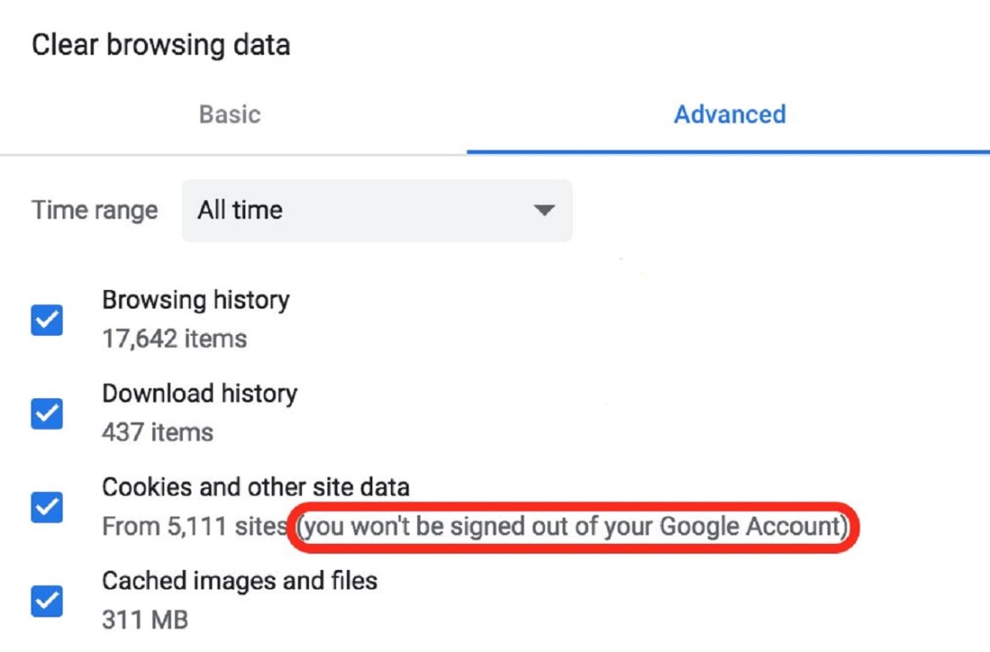Screen dimensions: 990x652
Task: Uncheck the Browsing history checkbox
Action: coord(47,320)
